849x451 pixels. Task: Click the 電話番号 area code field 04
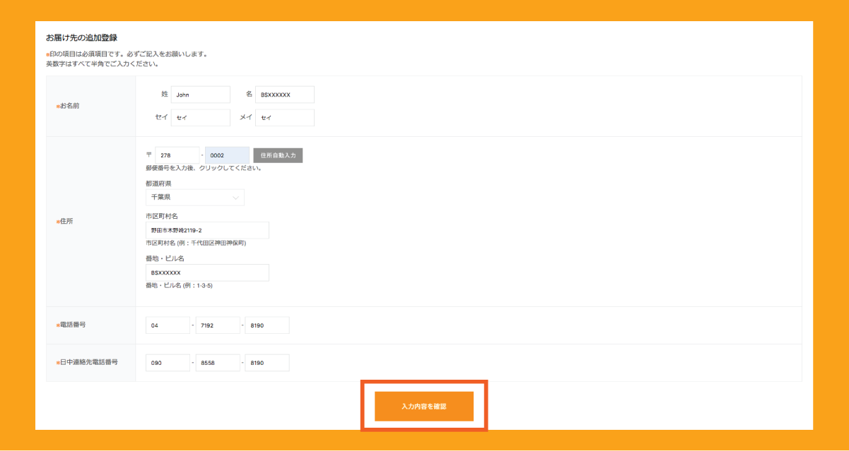(x=168, y=325)
